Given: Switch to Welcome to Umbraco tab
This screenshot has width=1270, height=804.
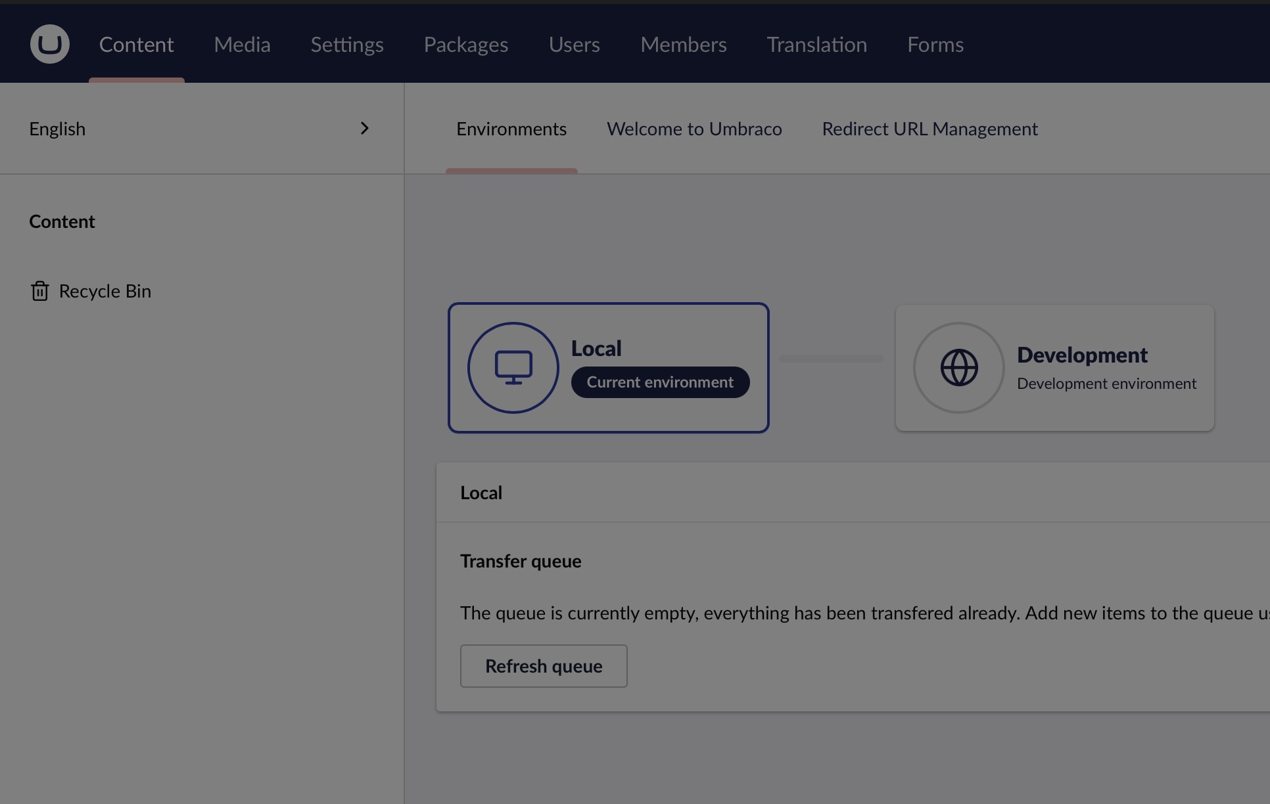Looking at the screenshot, I should click(x=694, y=129).
